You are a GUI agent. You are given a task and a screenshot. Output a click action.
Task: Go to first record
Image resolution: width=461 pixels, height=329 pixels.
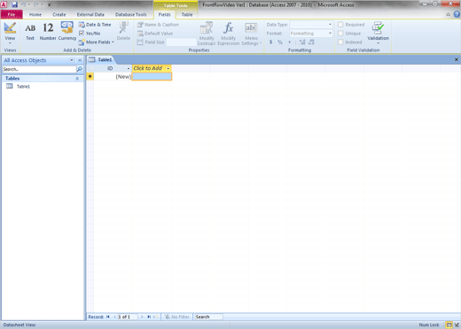[x=108, y=317]
